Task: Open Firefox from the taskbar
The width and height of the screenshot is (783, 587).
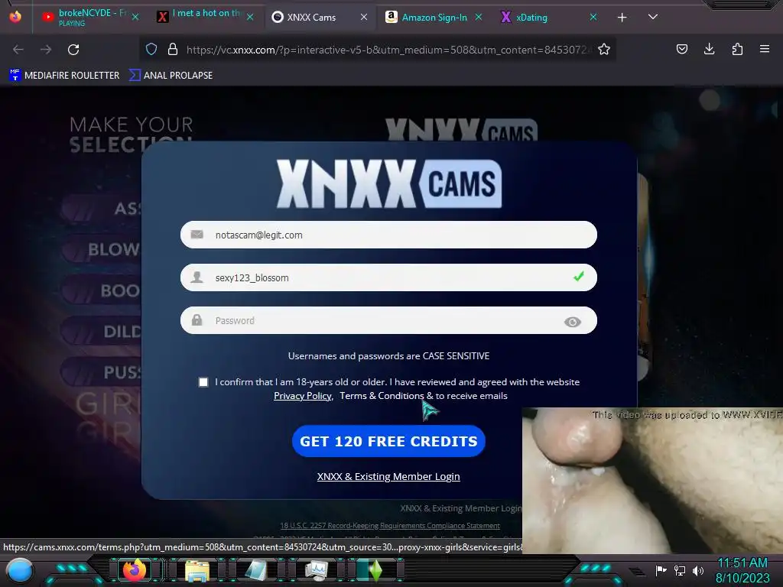Action: 134,570
